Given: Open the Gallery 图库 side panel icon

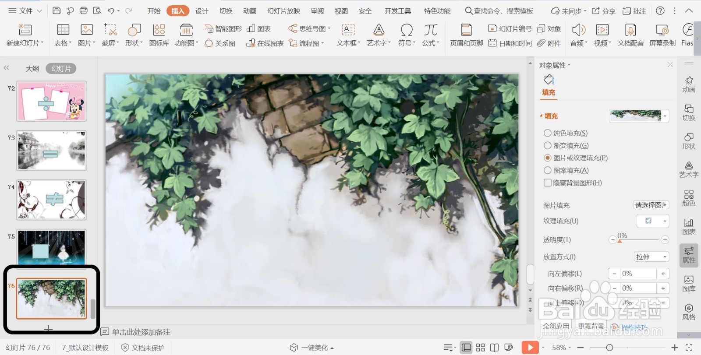Looking at the screenshot, I should coord(689,283).
